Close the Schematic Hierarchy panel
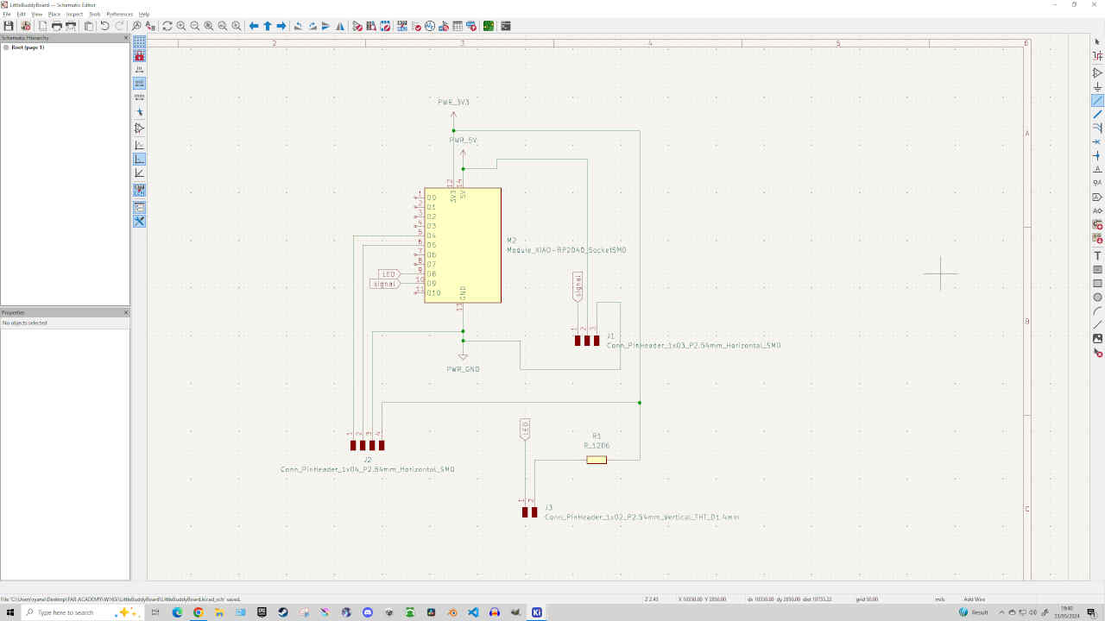Viewport: 1105px width, 621px height. [x=126, y=38]
